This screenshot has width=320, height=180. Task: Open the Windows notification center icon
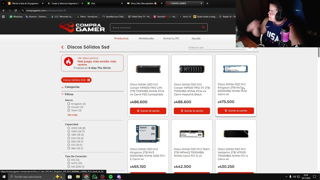coord(314,177)
